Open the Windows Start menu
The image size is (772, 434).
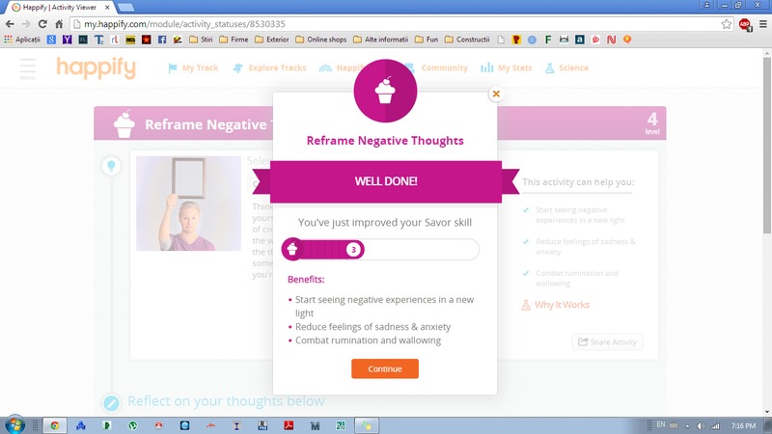point(14,425)
